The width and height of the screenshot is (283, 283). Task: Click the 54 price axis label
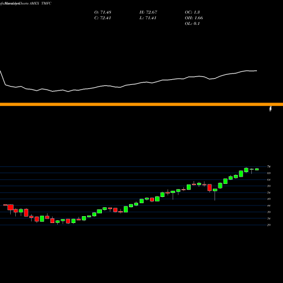269,192
